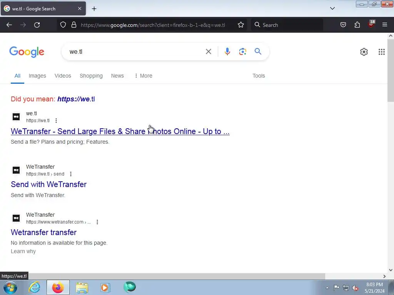The image size is (394, 295).
Task: Click the Learn why link
Action: [x=23, y=251]
